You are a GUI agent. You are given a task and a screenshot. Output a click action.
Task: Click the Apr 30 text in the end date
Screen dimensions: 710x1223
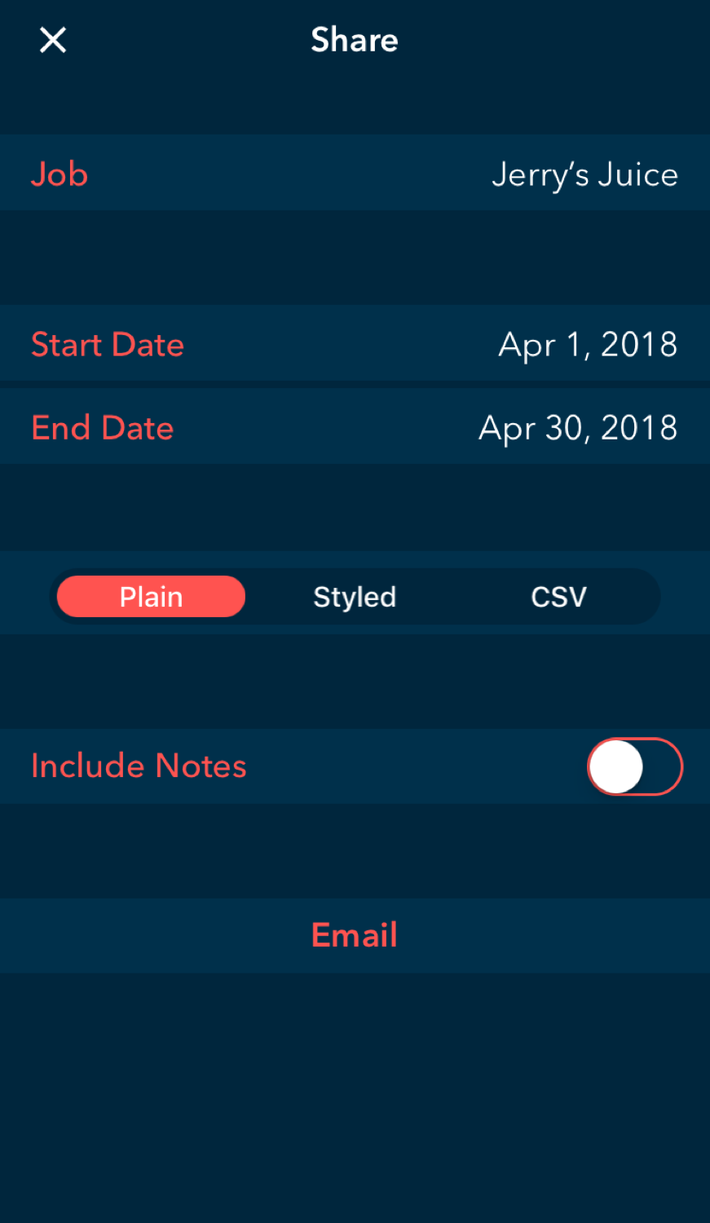point(531,429)
